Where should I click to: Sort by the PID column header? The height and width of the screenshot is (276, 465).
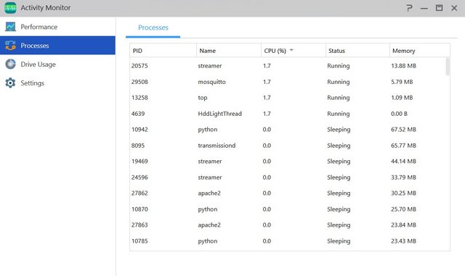click(x=163, y=51)
